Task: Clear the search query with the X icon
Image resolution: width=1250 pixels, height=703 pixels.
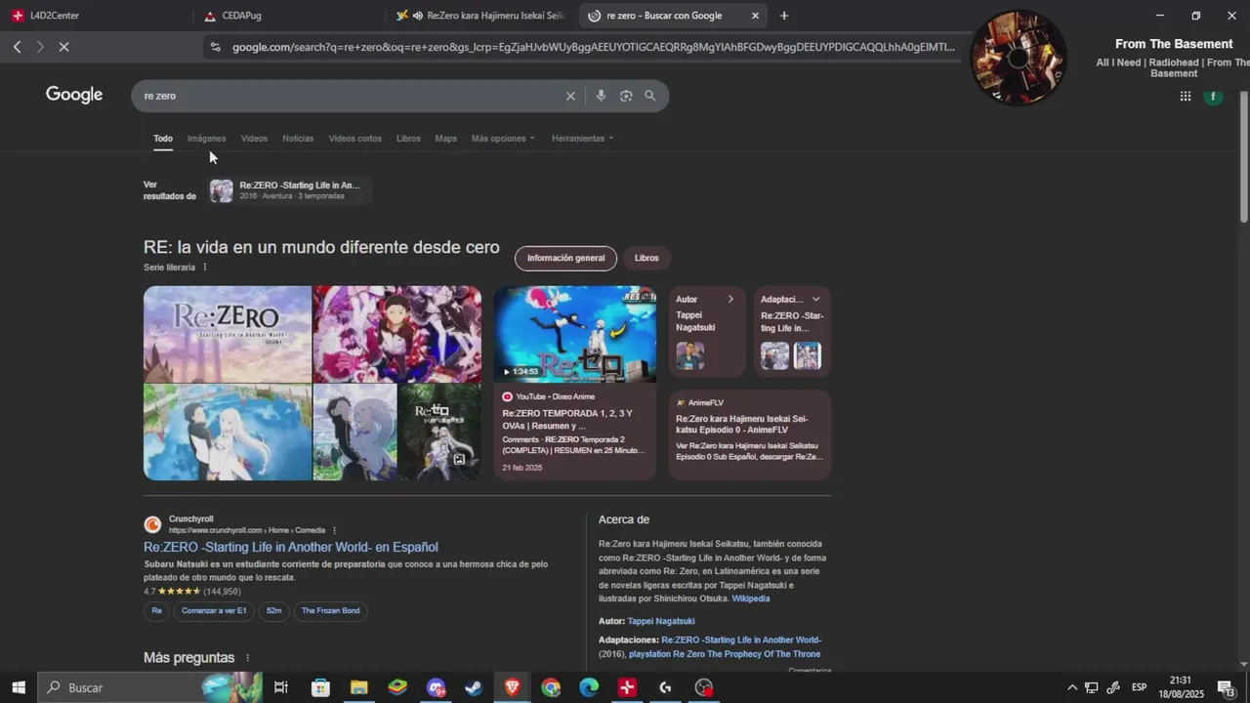Action: 570,96
